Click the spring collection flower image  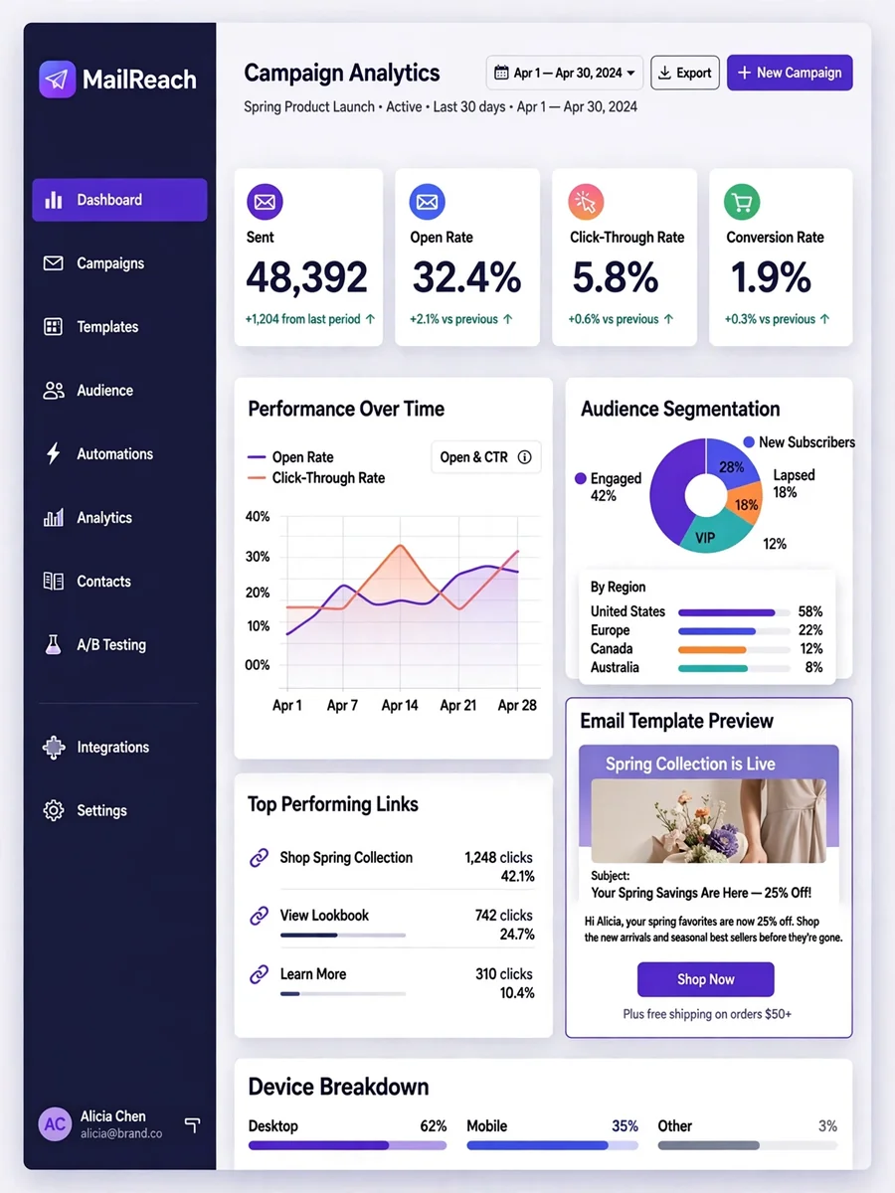(x=708, y=820)
